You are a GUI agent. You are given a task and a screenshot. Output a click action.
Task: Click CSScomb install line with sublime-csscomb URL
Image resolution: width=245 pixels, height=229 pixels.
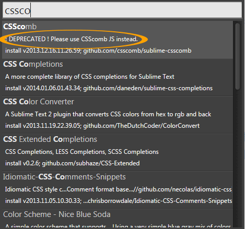[x=98, y=51]
